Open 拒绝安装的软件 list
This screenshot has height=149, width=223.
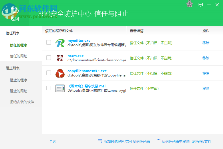pyautogui.click(x=22, y=102)
